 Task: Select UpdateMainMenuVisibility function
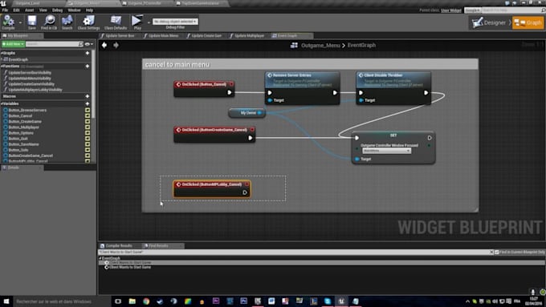coord(30,79)
